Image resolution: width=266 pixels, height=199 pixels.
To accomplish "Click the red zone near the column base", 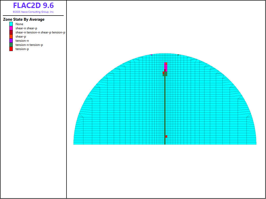I will (166, 137).
